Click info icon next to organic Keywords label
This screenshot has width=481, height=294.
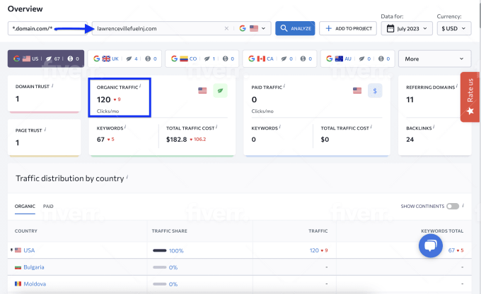[x=125, y=127]
